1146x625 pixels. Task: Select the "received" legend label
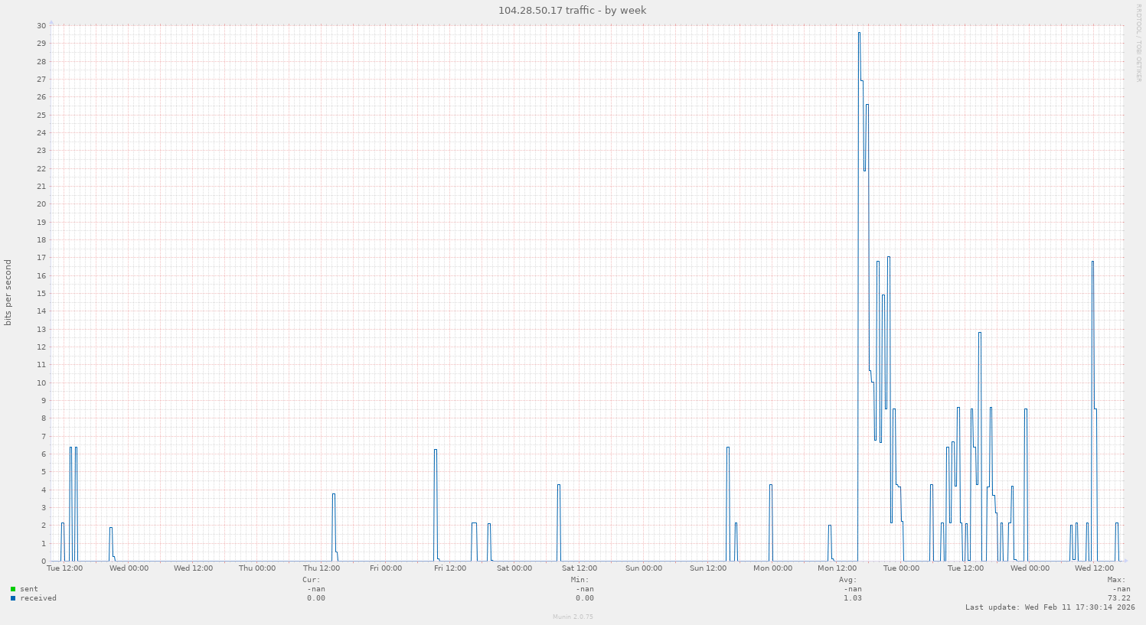[38, 598]
